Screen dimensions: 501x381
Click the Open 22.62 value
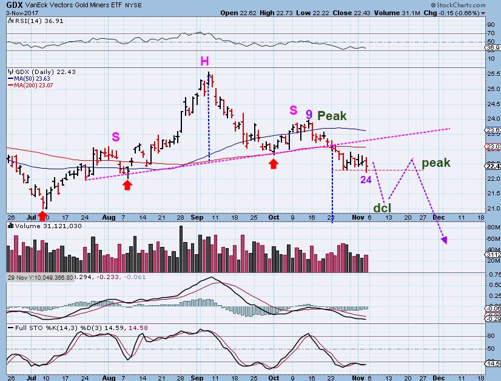tap(238, 13)
